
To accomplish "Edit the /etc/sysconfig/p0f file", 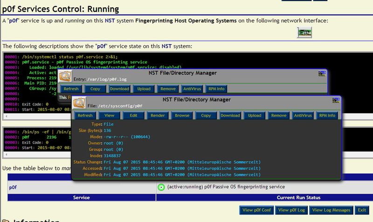I will pyautogui.click(x=133, y=115).
